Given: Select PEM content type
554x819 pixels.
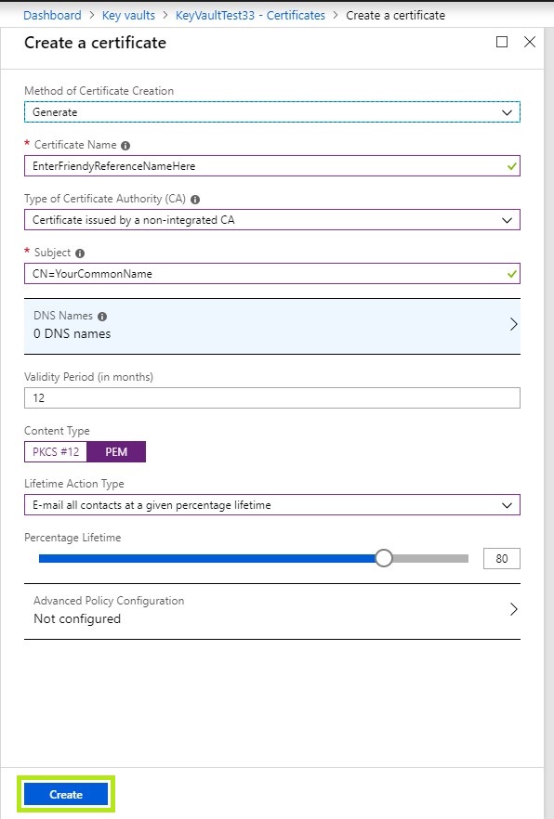Looking at the screenshot, I should [116, 452].
